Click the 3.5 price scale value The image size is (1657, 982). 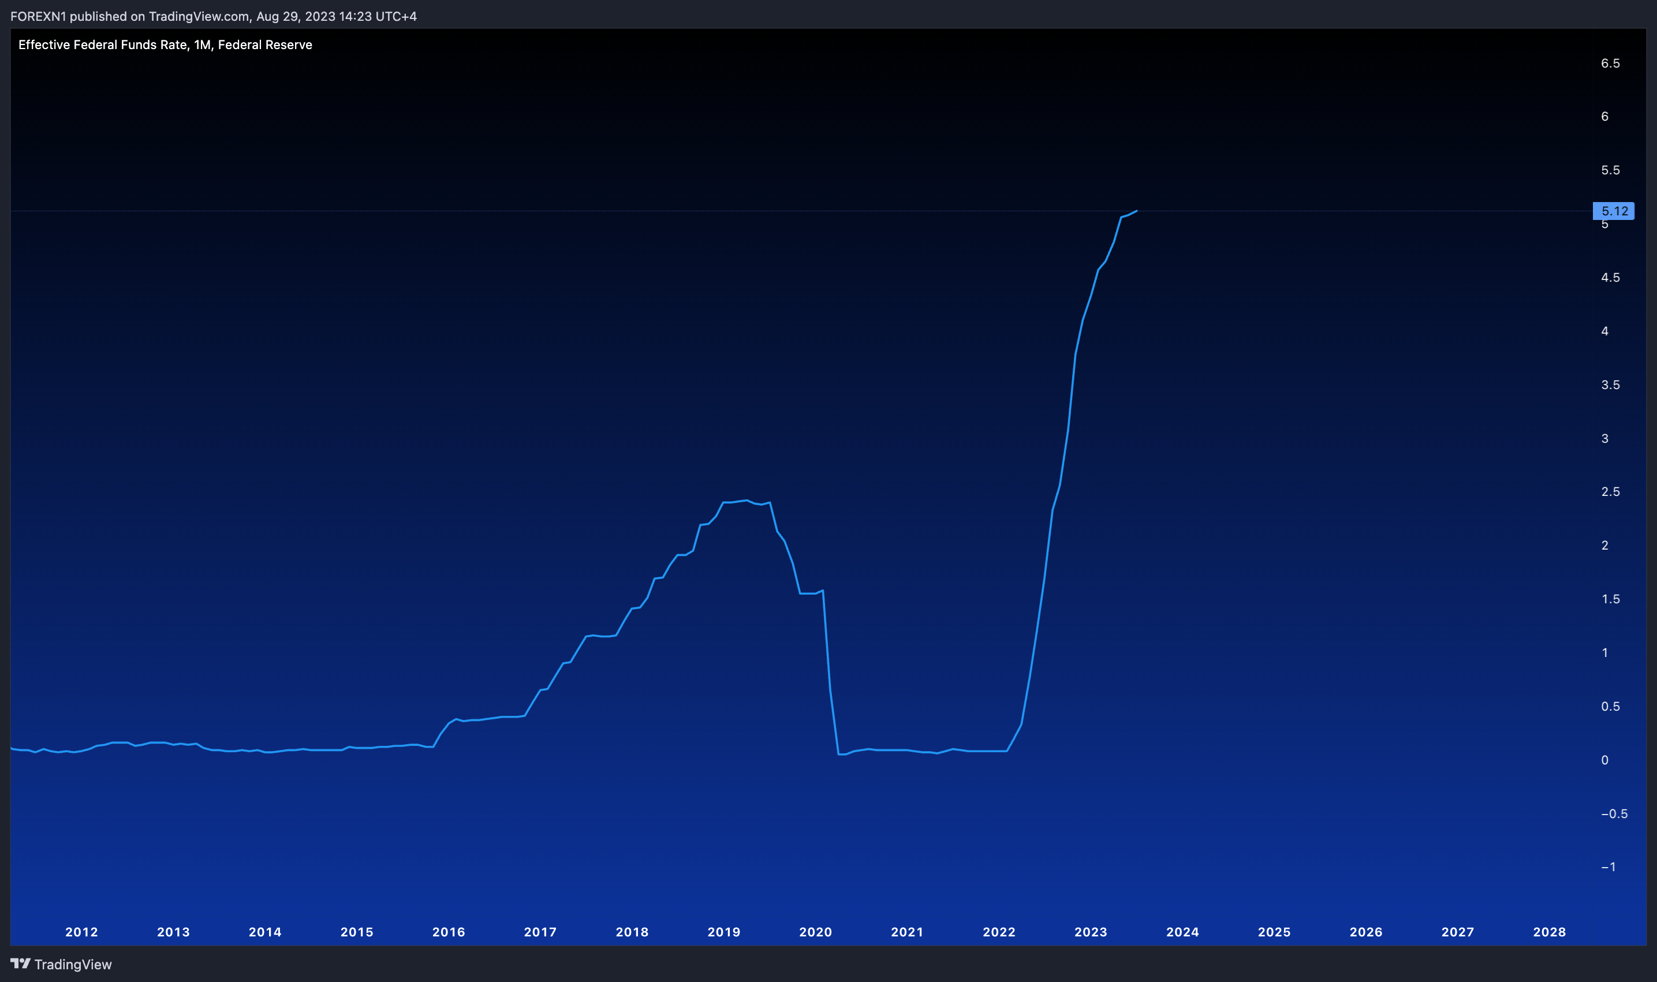click(1610, 384)
